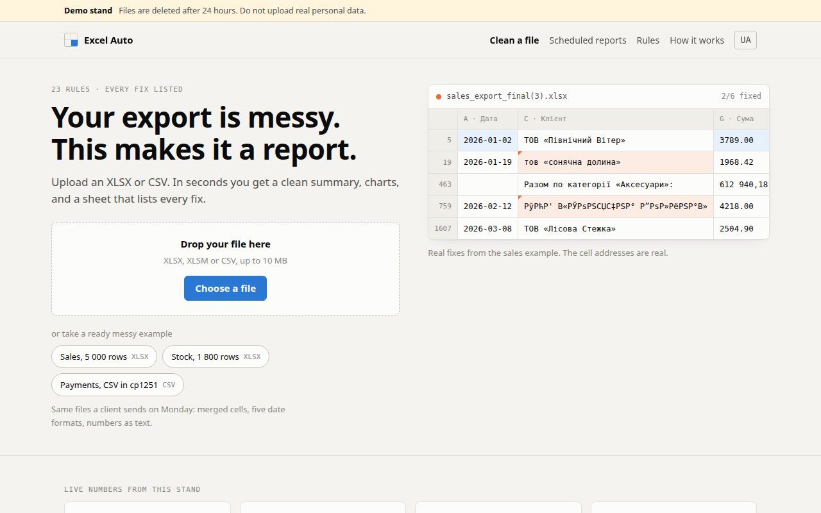Click row number 1607
Image resolution: width=821 pixels, height=513 pixels.
click(443, 229)
